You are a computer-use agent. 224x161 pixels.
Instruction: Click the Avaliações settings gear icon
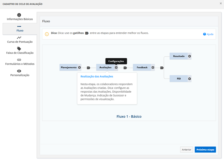coord(116,68)
